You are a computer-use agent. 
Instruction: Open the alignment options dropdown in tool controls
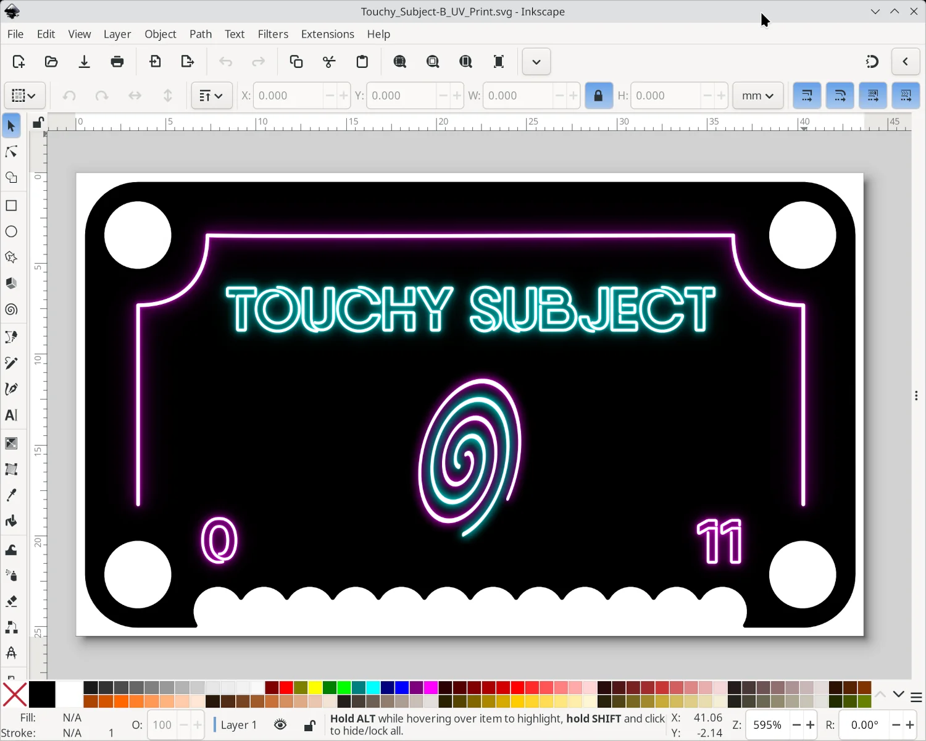(x=211, y=96)
